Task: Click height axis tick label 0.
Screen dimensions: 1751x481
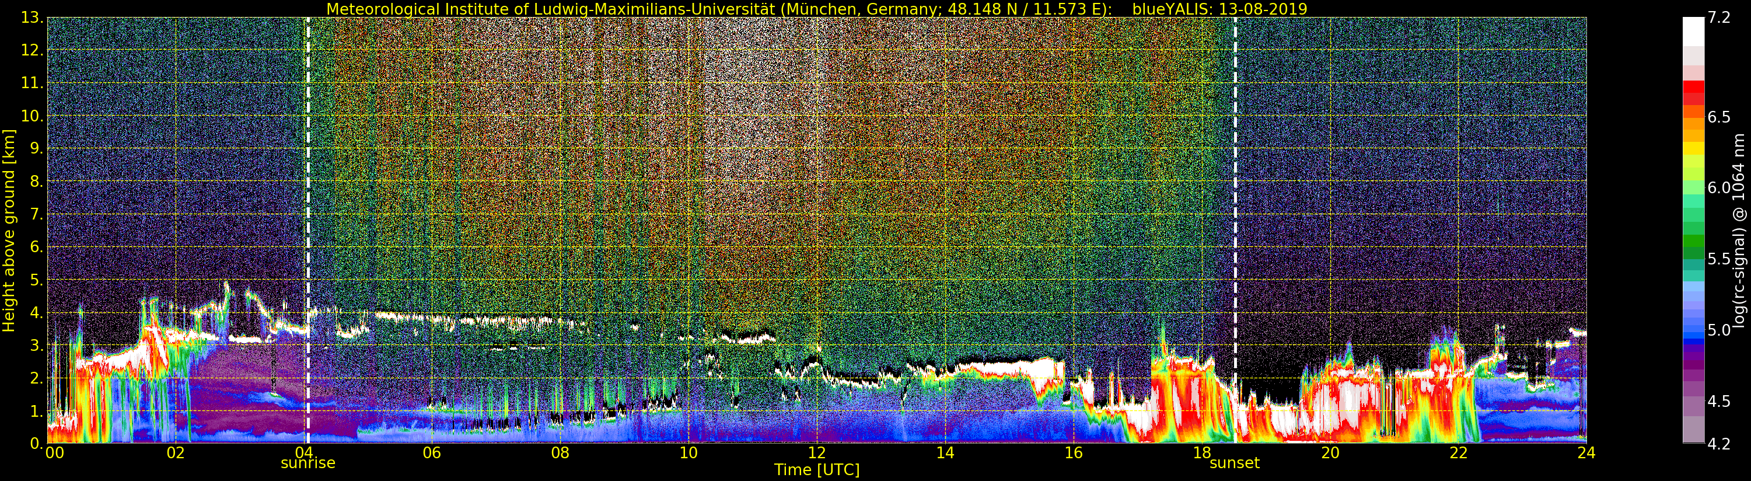Action: click(36, 444)
